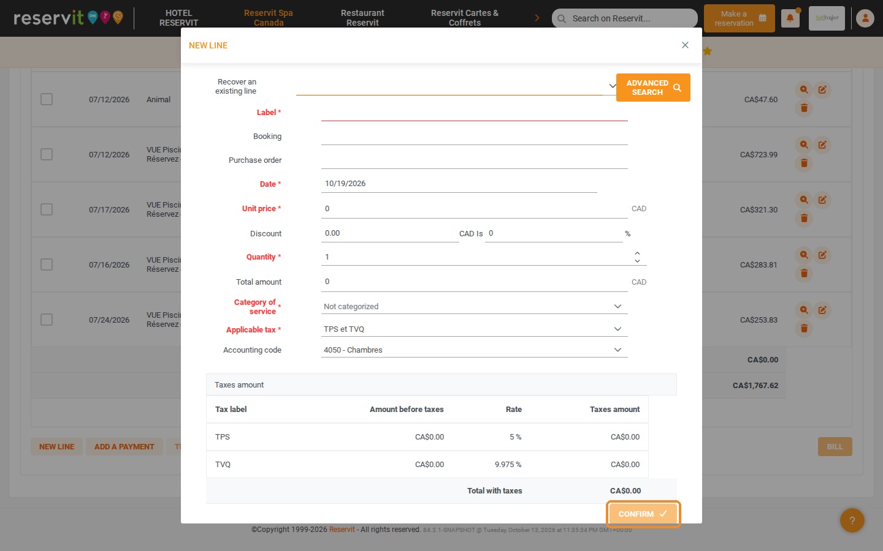The image size is (883, 551).
Task: Close the New Line dialog
Action: [x=685, y=45]
